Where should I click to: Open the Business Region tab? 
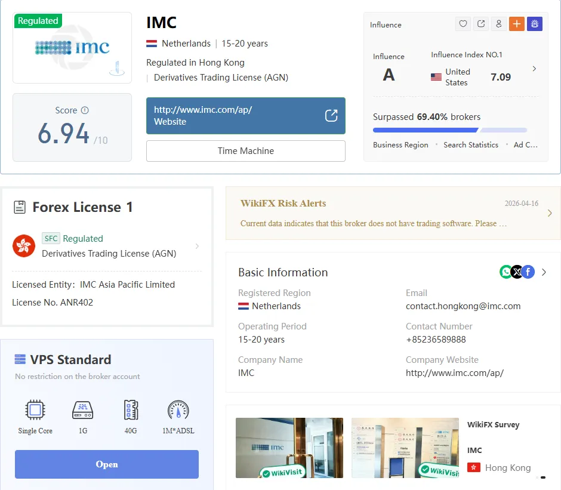tap(400, 144)
